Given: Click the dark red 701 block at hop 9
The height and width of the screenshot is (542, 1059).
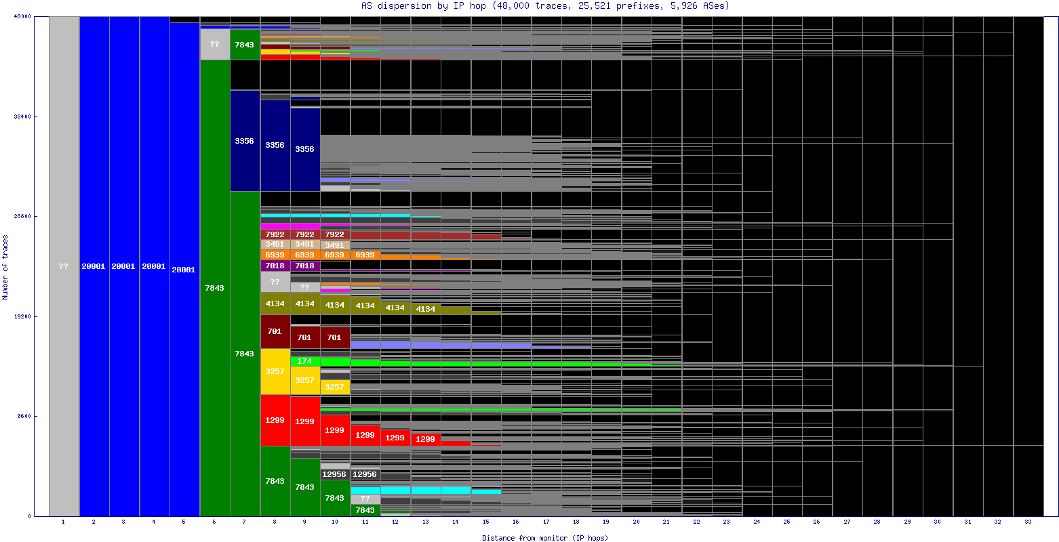Looking at the screenshot, I should (305, 337).
